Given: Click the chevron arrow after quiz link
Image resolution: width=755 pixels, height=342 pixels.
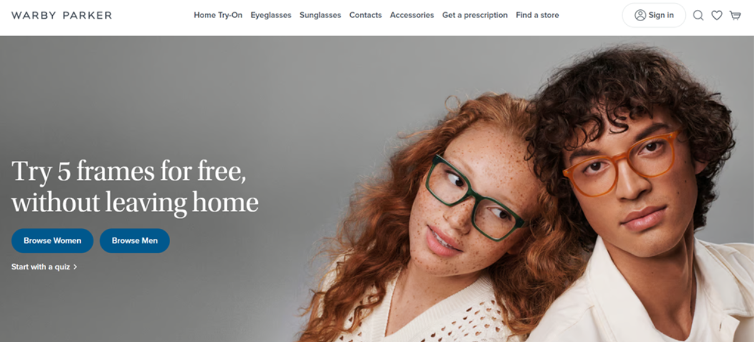Looking at the screenshot, I should (75, 267).
